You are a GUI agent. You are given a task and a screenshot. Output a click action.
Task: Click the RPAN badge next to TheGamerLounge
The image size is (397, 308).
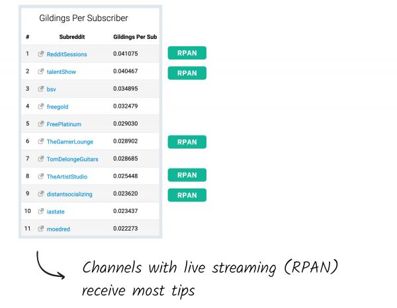click(x=187, y=142)
